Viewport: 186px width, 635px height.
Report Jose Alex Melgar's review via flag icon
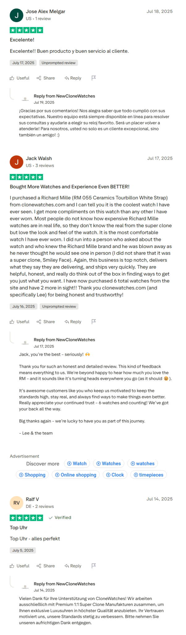(x=94, y=78)
